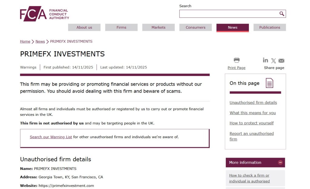Switch to the Consumers tab
310x189 pixels.
click(x=195, y=27)
